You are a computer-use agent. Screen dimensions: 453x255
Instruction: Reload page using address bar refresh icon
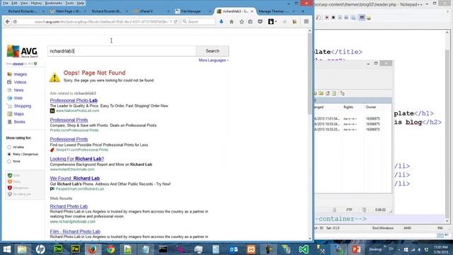(x=176, y=22)
